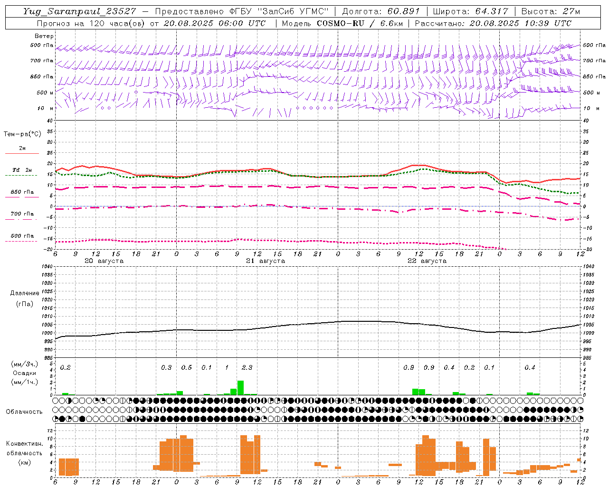Click the '(мм/1ч.)' hourly precipitation label
The width and height of the screenshot is (608, 486).
24,382
